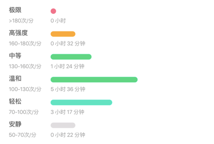This screenshot has height=144, width=214.
Task: Click the 0 小时 22 分钟 duration
Action: (68, 135)
